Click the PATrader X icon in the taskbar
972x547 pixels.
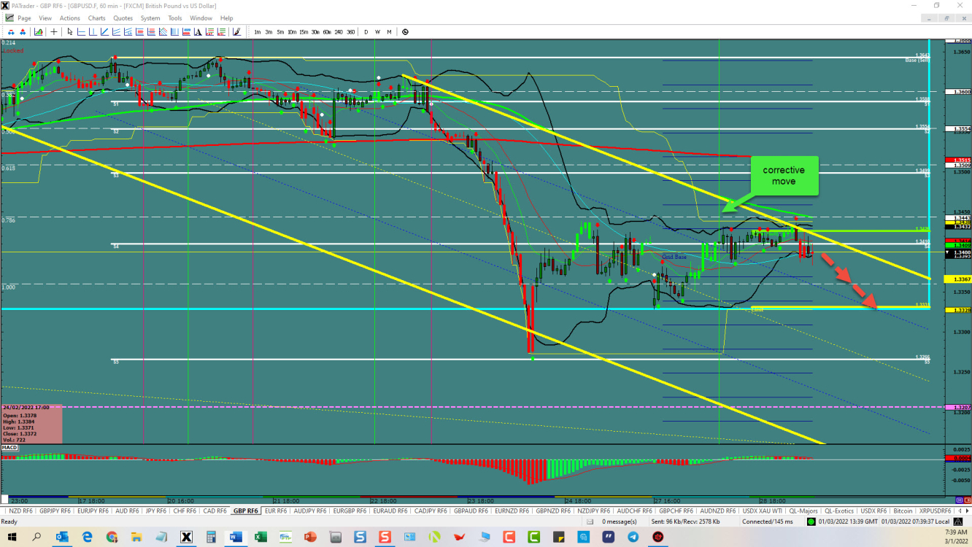(x=186, y=537)
